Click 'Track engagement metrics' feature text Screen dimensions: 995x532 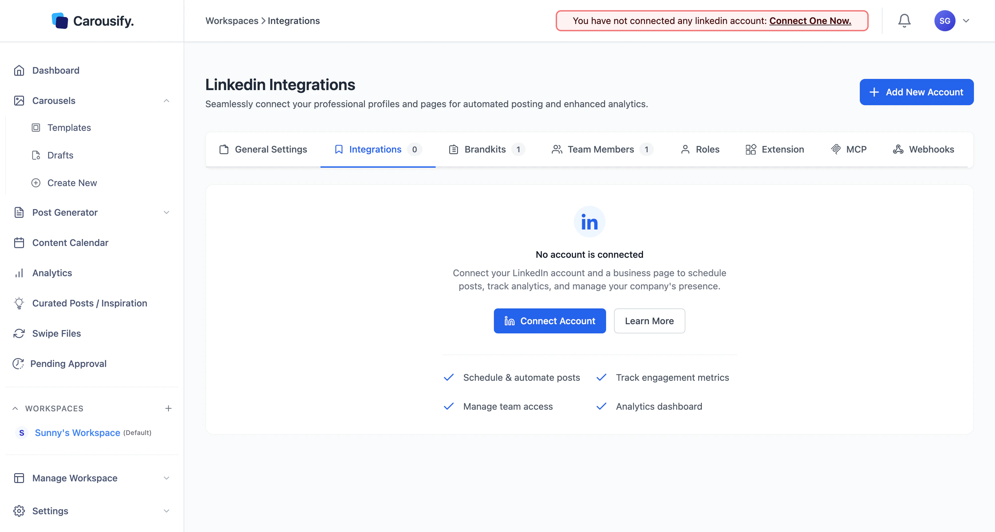tap(673, 377)
